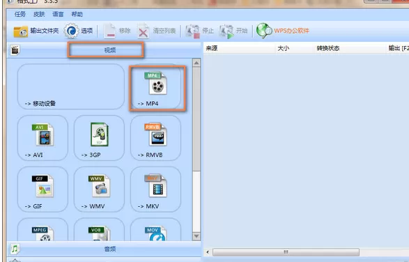Open the 输出文件夹 output folder
The image size is (409, 262).
(36, 31)
